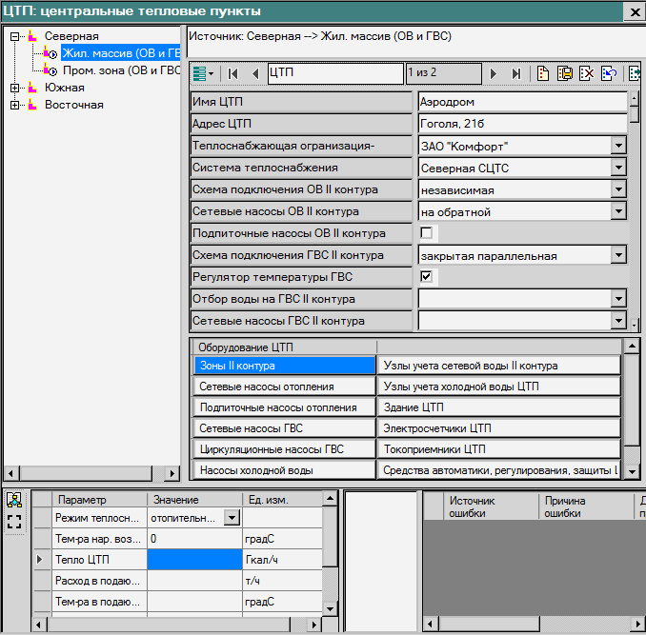Expand the Южная tree node
646x635 pixels.
[15, 88]
